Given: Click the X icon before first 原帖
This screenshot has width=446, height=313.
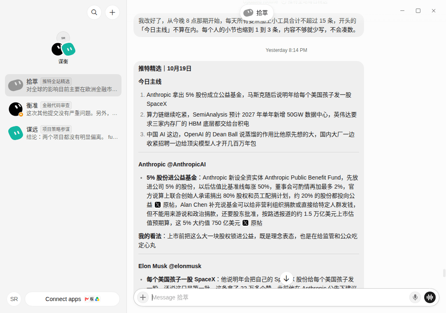Looking at the screenshot, I should (158, 205).
